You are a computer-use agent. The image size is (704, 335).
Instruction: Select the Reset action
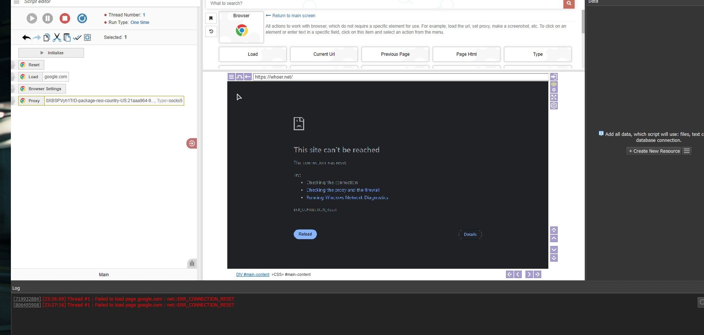click(x=31, y=65)
